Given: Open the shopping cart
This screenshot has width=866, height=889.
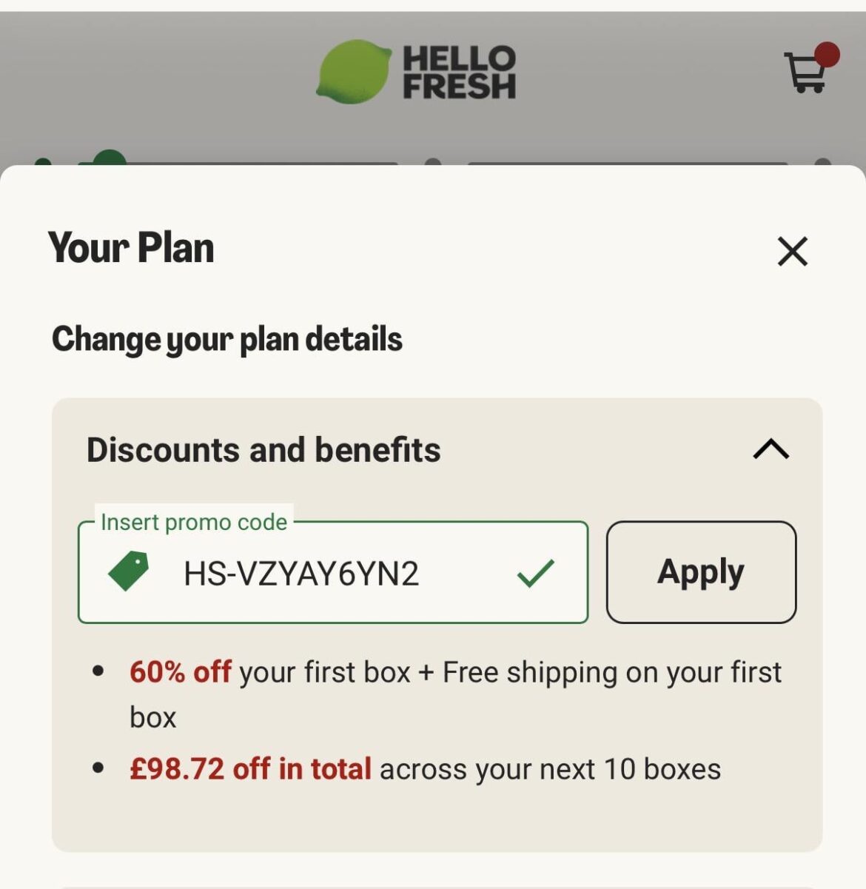Looking at the screenshot, I should point(807,74).
